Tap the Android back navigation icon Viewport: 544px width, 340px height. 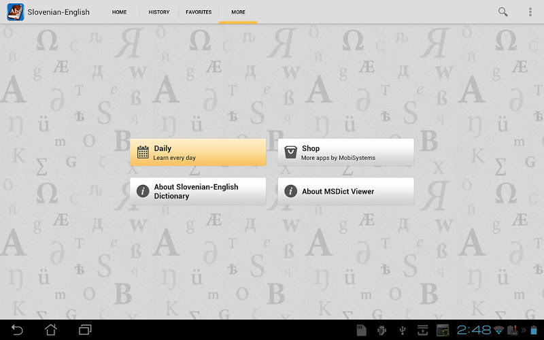(16, 330)
